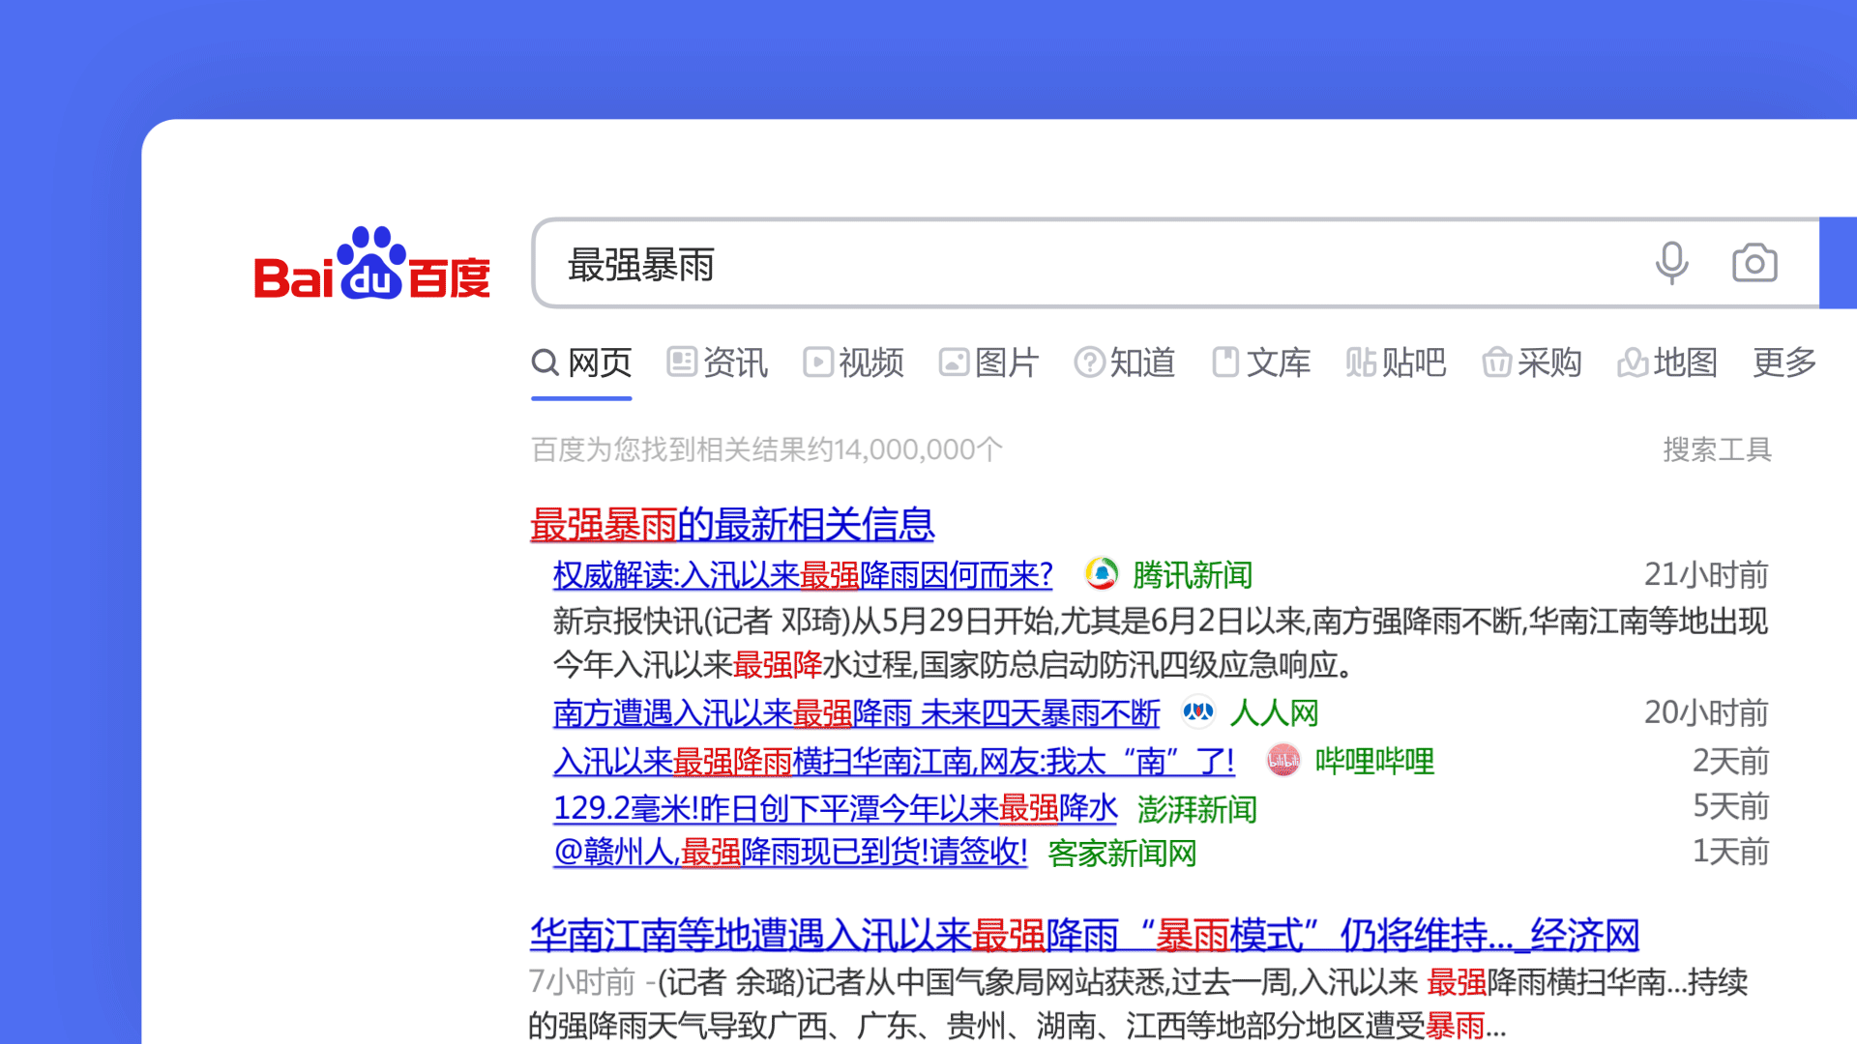
Task: Open the 最强暴雨的最新相关信息 heading link
Action: click(x=732, y=525)
